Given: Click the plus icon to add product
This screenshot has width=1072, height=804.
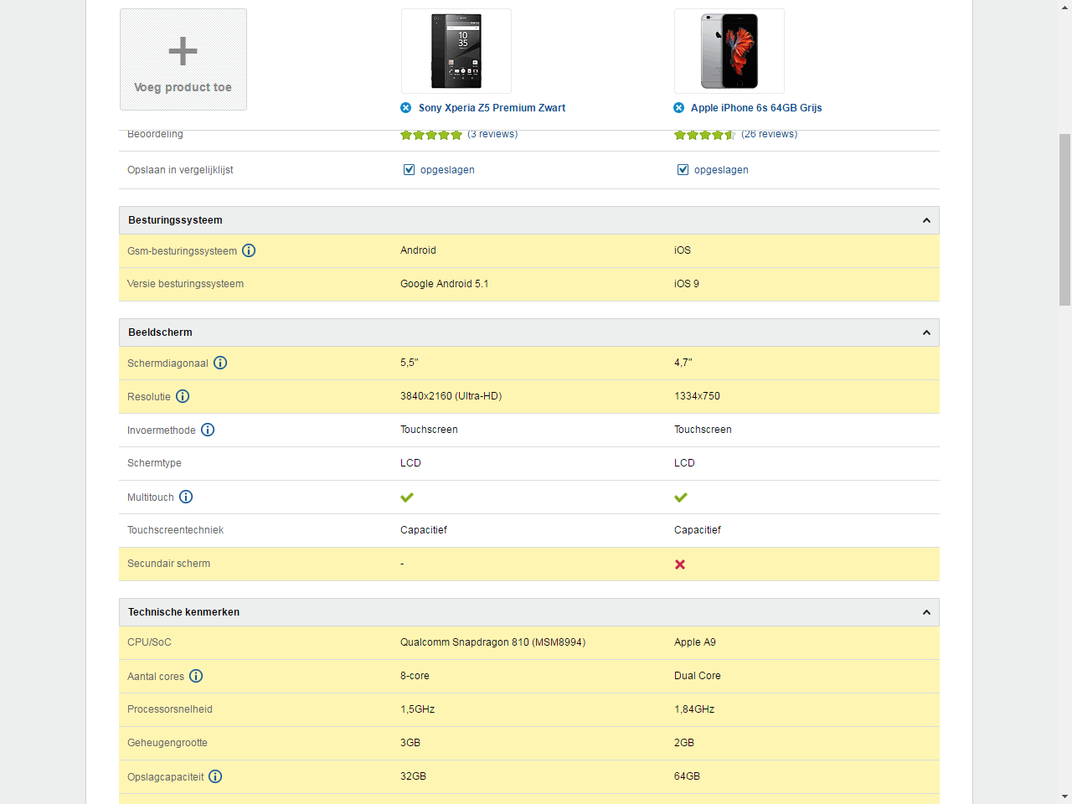Looking at the screenshot, I should coord(183,51).
